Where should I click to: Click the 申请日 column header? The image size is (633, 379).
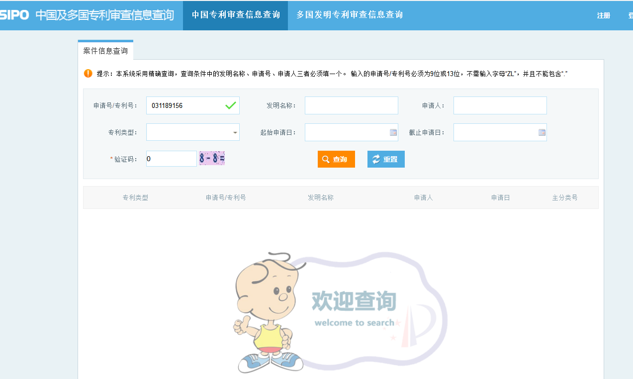tap(500, 197)
